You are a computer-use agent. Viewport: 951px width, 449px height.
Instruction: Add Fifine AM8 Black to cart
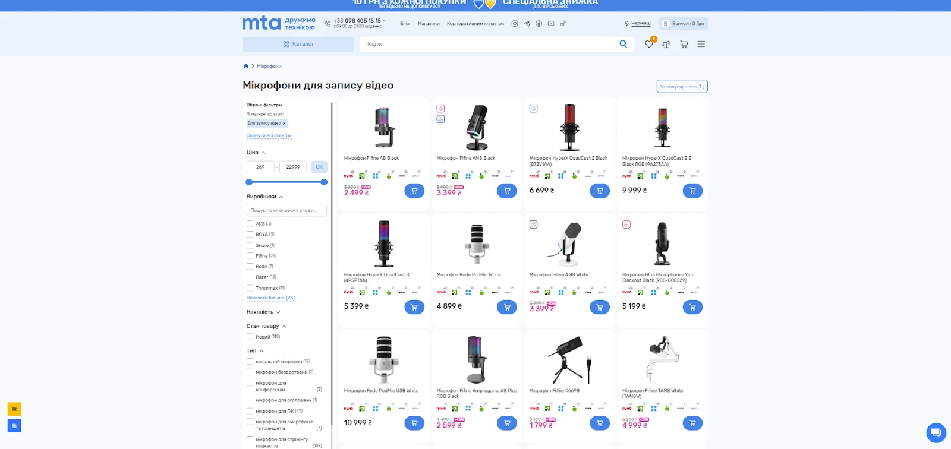507,191
